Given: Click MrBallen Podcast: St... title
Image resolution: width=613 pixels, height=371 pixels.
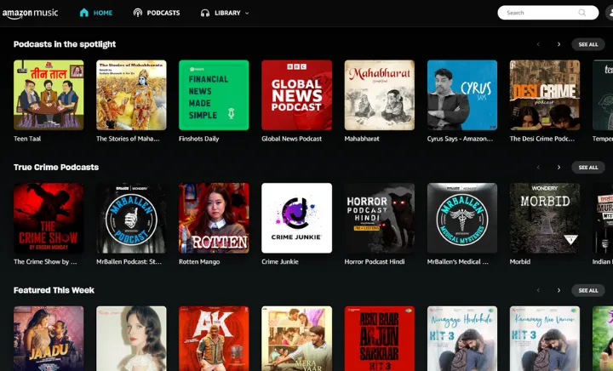Looking at the screenshot, I should click(129, 261).
